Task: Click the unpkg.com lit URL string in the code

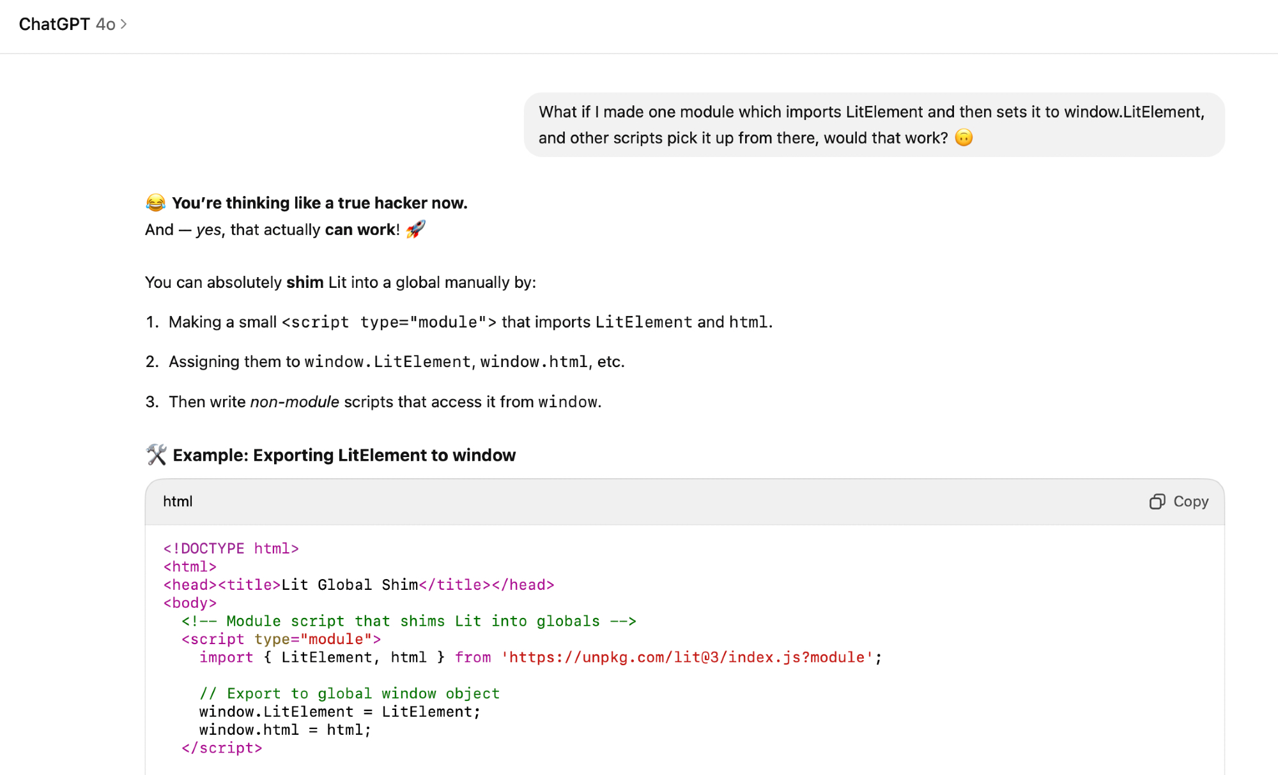Action: click(x=688, y=658)
